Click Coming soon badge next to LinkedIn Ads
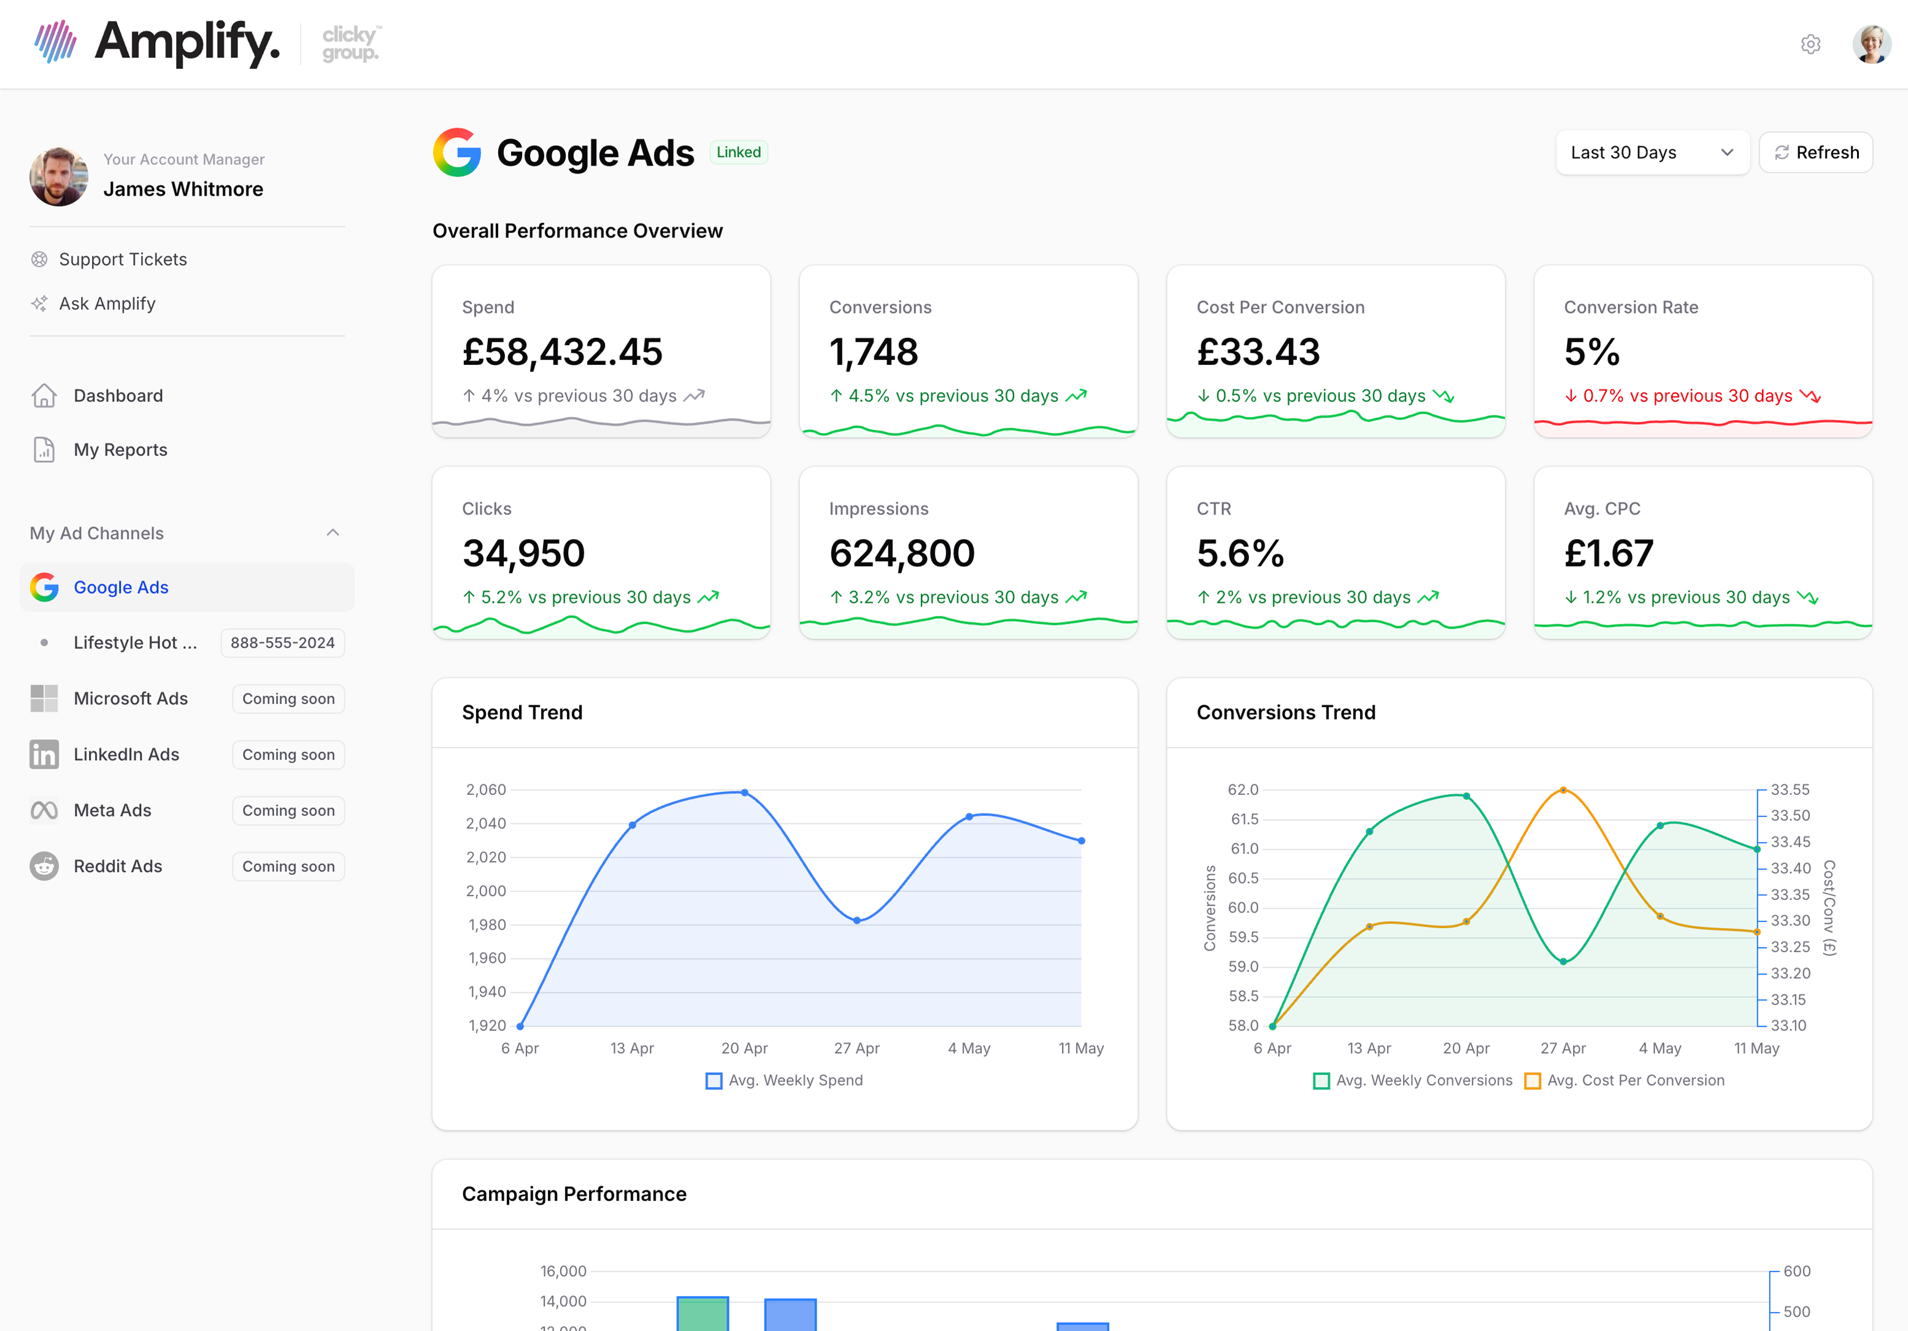This screenshot has width=1908, height=1331. click(x=288, y=754)
